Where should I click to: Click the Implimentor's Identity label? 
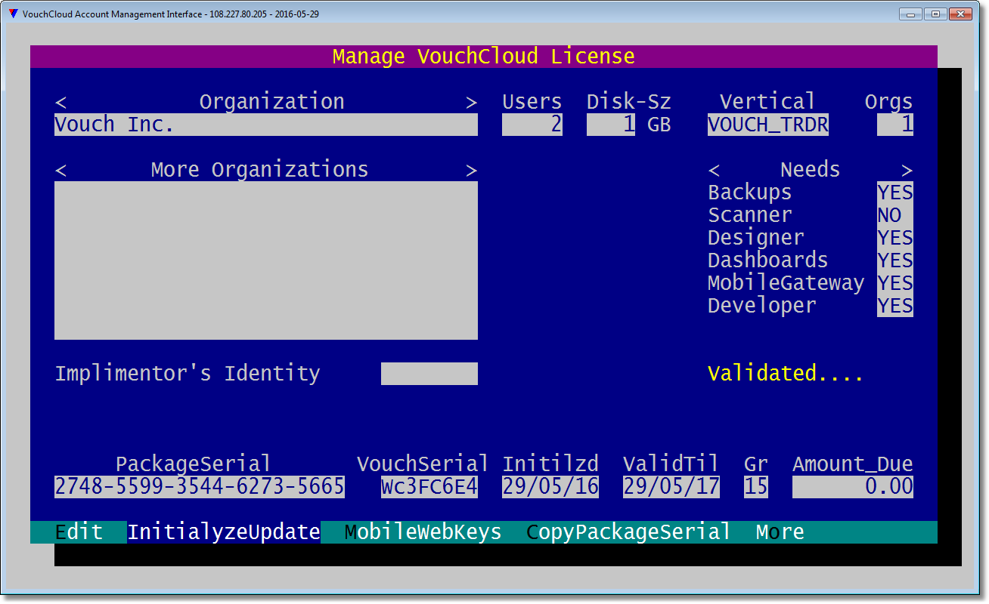click(x=188, y=374)
